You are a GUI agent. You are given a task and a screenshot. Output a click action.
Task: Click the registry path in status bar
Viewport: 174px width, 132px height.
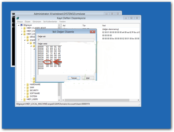[x=53, y=104]
